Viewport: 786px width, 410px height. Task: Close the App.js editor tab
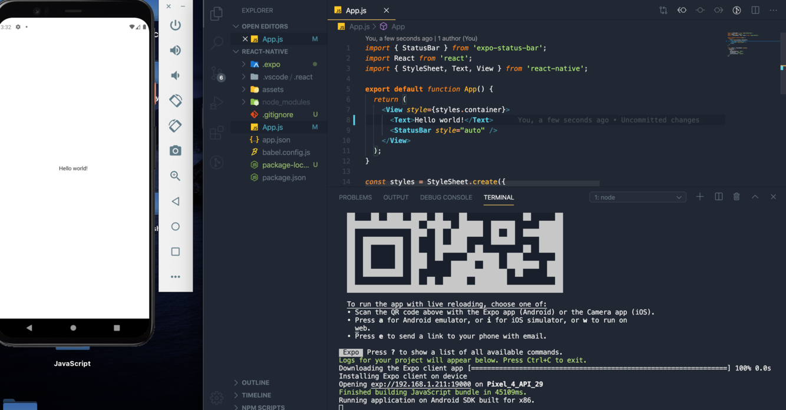pos(387,11)
